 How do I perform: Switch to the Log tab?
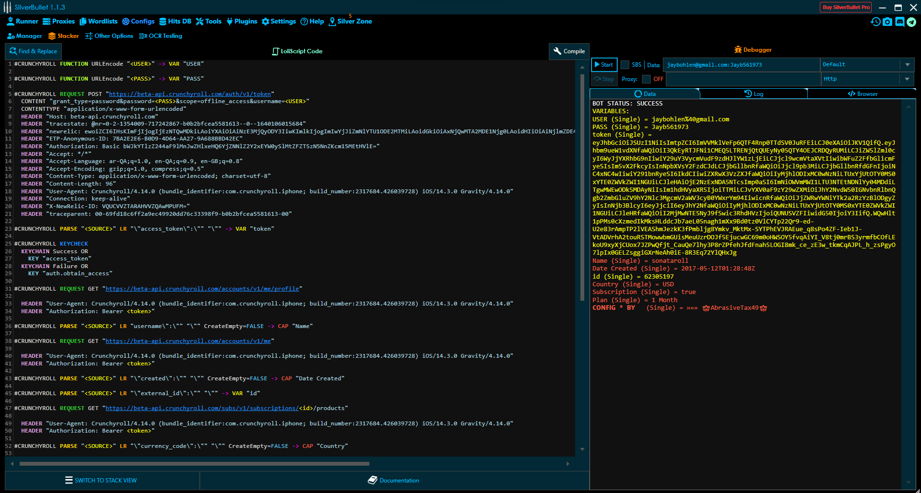tap(754, 94)
